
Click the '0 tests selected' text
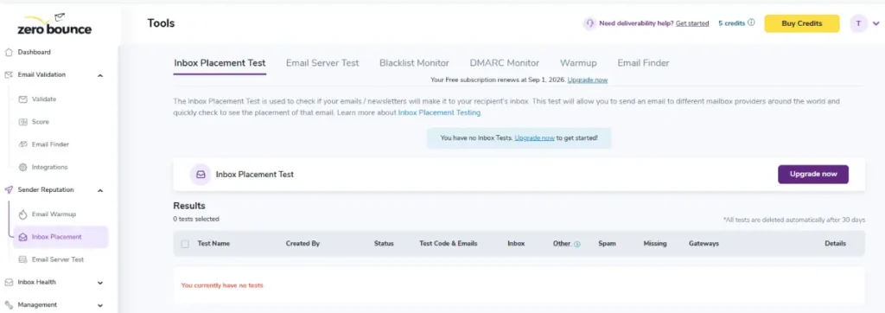196,219
